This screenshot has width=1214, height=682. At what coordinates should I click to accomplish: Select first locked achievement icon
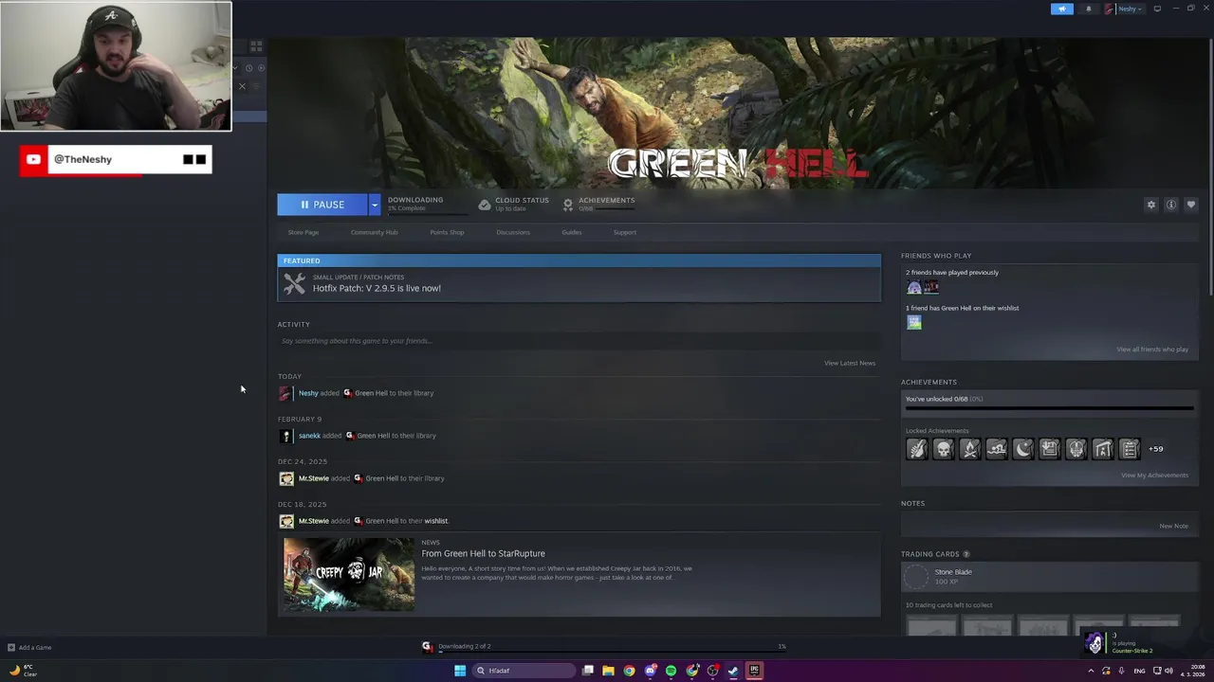917,449
